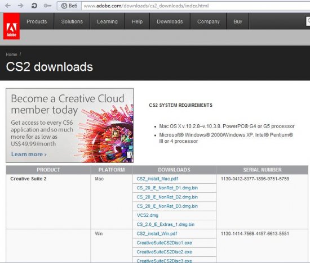Click the CS2 SYSTEM REQUIREMENTS heading

click(x=181, y=105)
